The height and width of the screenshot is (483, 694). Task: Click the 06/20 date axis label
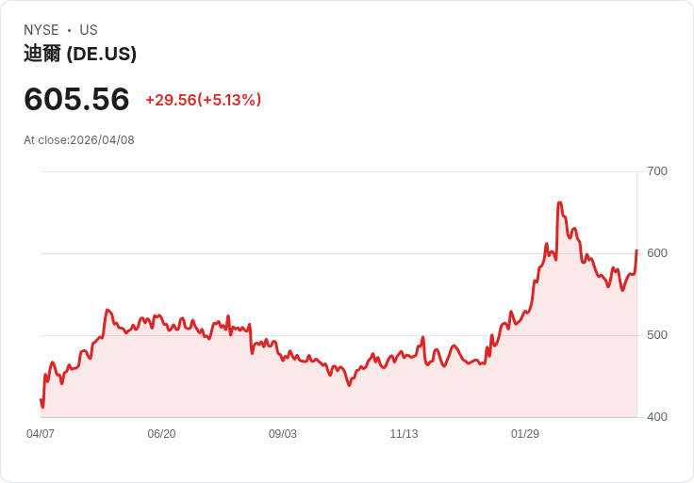point(161,433)
